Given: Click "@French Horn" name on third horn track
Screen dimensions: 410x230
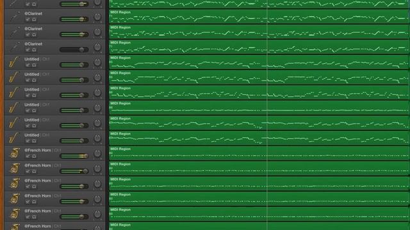Looking at the screenshot, I should pyautogui.click(x=38, y=180).
